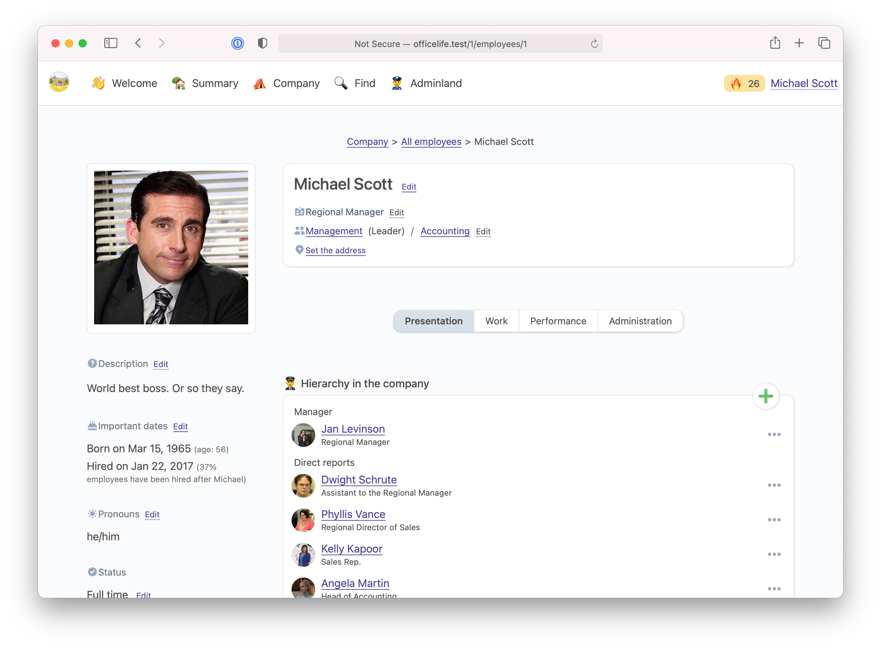The image size is (881, 648).
Task: Reload the page with refresh icon
Action: (594, 44)
